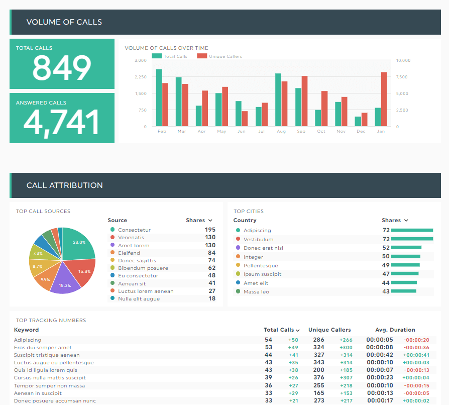Click the Consectetur green dot icon
This screenshot has width=449, height=405.
pos(113,230)
